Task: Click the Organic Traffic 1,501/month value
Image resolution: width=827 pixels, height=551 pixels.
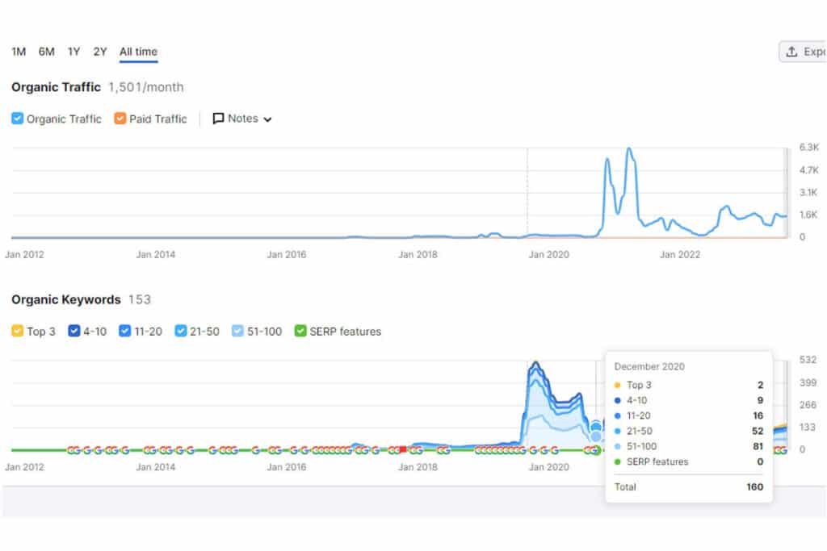Action: 146,87
